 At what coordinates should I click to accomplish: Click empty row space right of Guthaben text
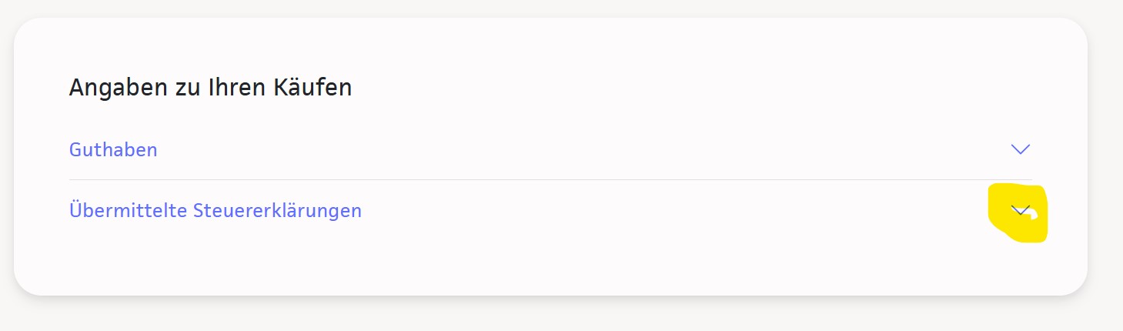[x=539, y=149]
